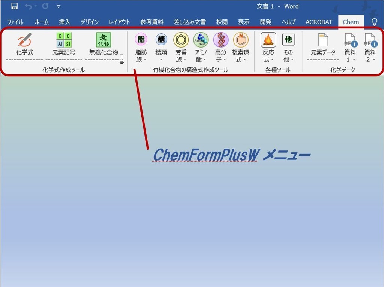Expand the アミノ酸 dropdown arrow
Image resolution: width=384 pixels, height=287 pixels.
point(205,59)
